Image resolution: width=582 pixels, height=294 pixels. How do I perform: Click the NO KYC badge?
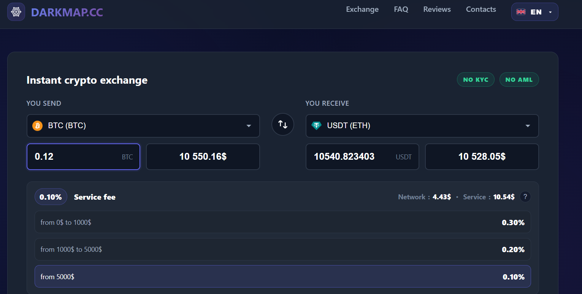(475, 79)
